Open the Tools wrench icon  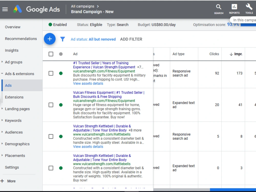point(249,9)
